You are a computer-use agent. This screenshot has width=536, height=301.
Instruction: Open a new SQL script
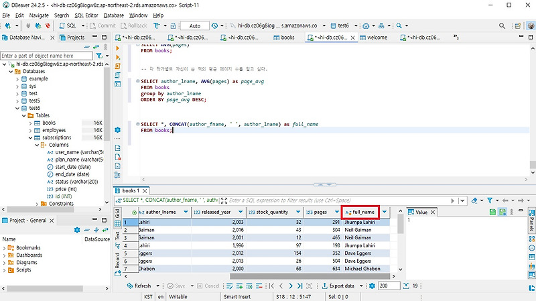68,25
